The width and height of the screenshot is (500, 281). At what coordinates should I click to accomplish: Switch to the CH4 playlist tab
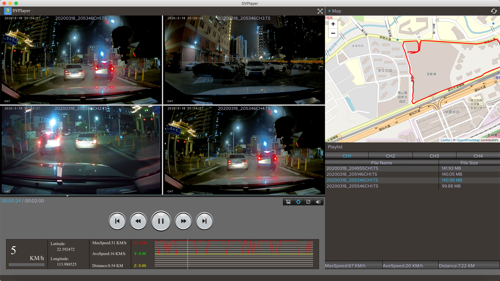pos(478,155)
